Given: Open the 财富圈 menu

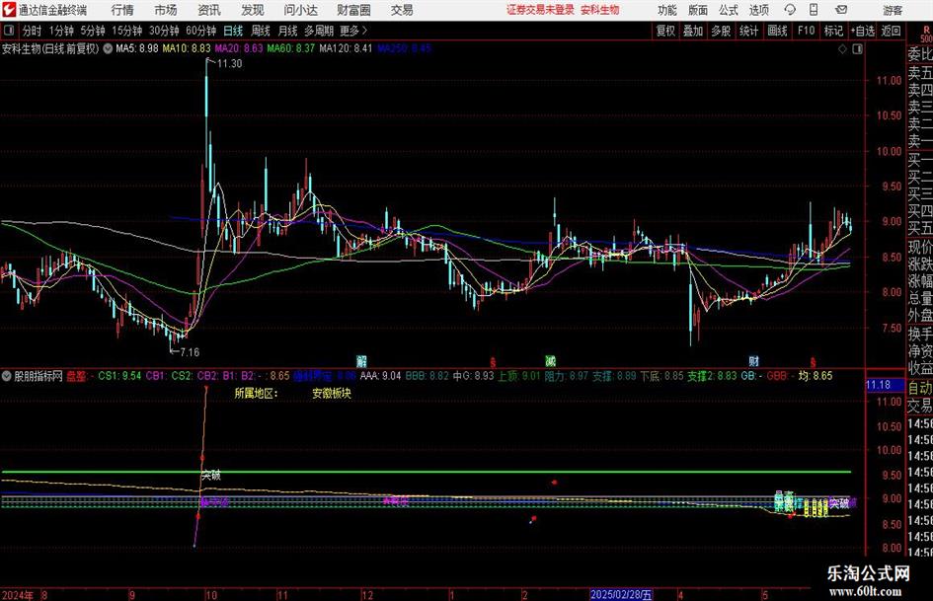Looking at the screenshot, I should coord(353,10).
